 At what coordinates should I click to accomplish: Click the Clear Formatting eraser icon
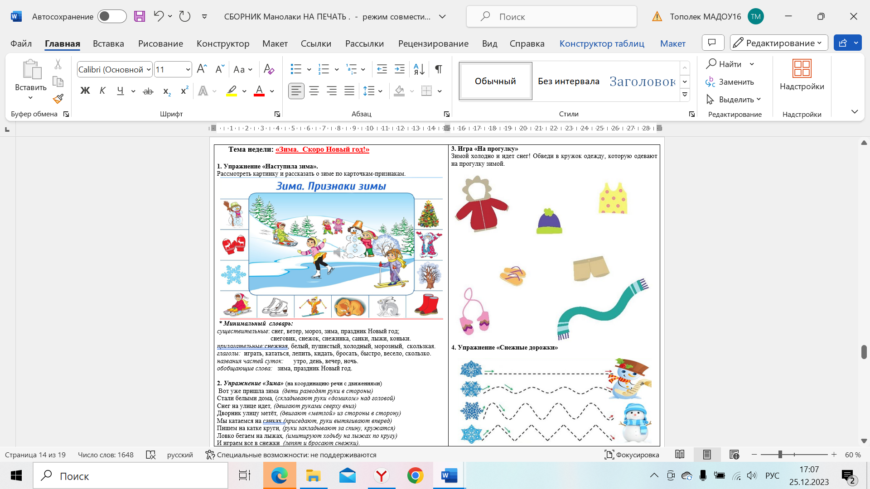point(269,69)
